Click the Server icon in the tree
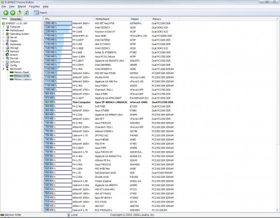Viewport: 280px width, 218px height. pyautogui.click(x=7, y=37)
